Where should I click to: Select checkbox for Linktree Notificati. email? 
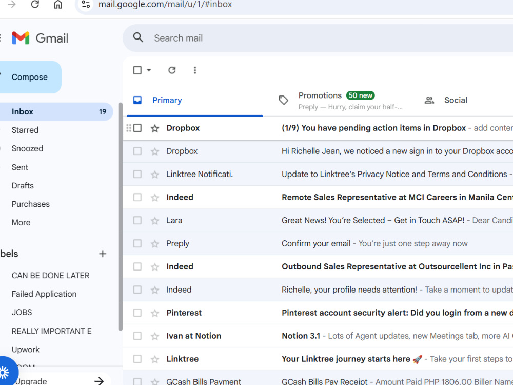(x=137, y=174)
